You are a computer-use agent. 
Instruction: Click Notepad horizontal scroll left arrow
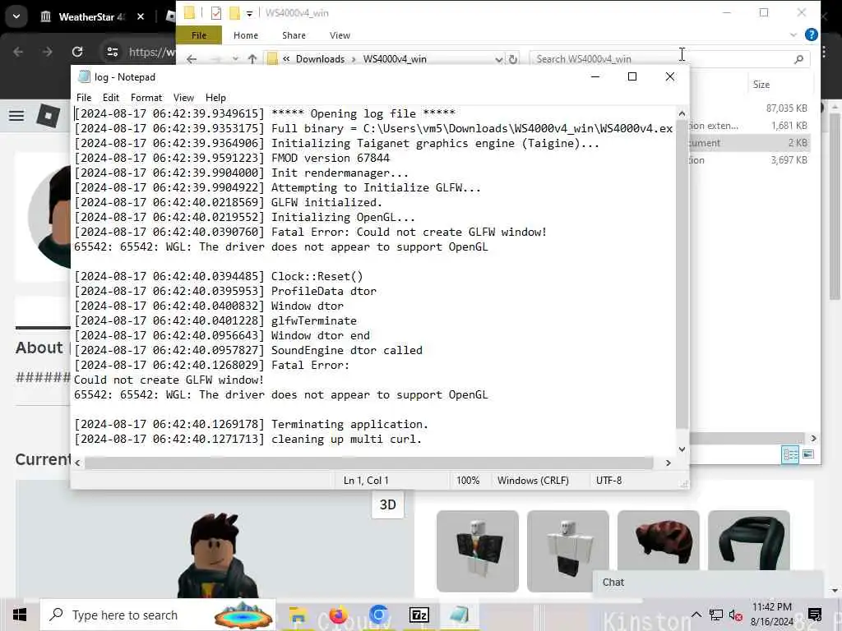tap(78, 463)
